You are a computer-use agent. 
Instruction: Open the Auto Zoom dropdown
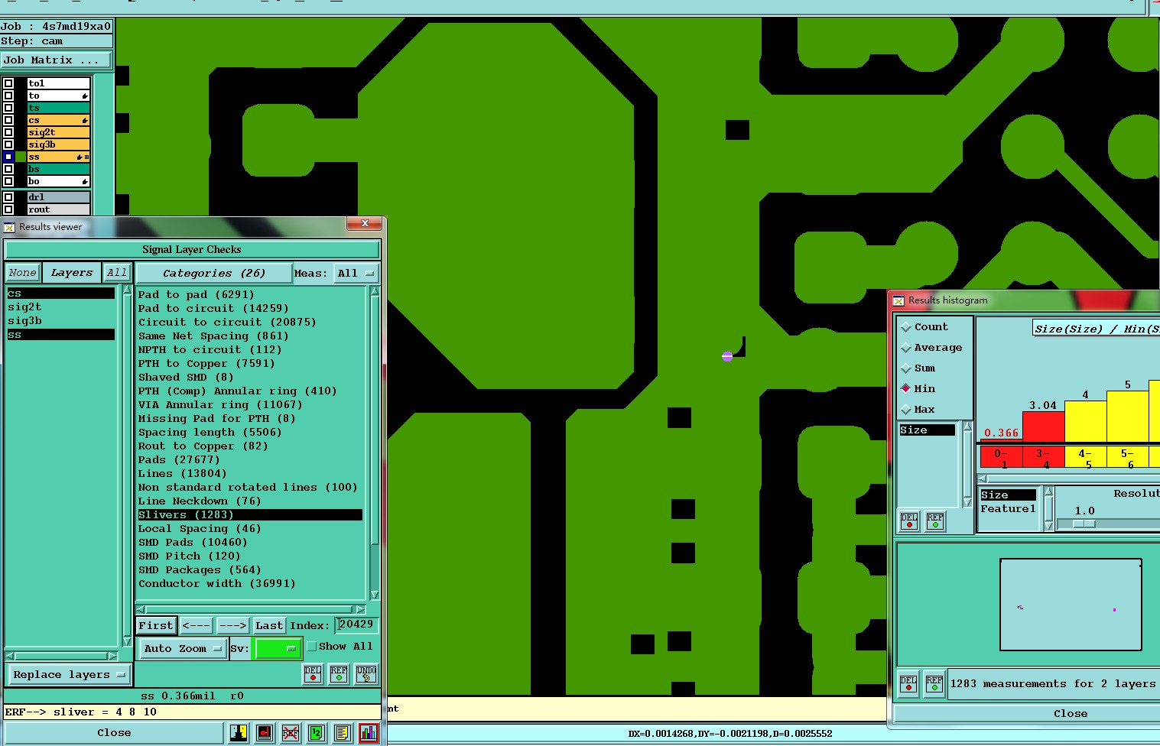(x=182, y=649)
